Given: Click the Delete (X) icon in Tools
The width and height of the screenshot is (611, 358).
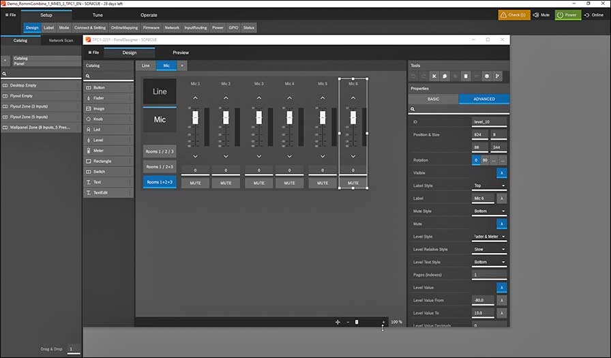Looking at the screenshot, I should (x=434, y=76).
